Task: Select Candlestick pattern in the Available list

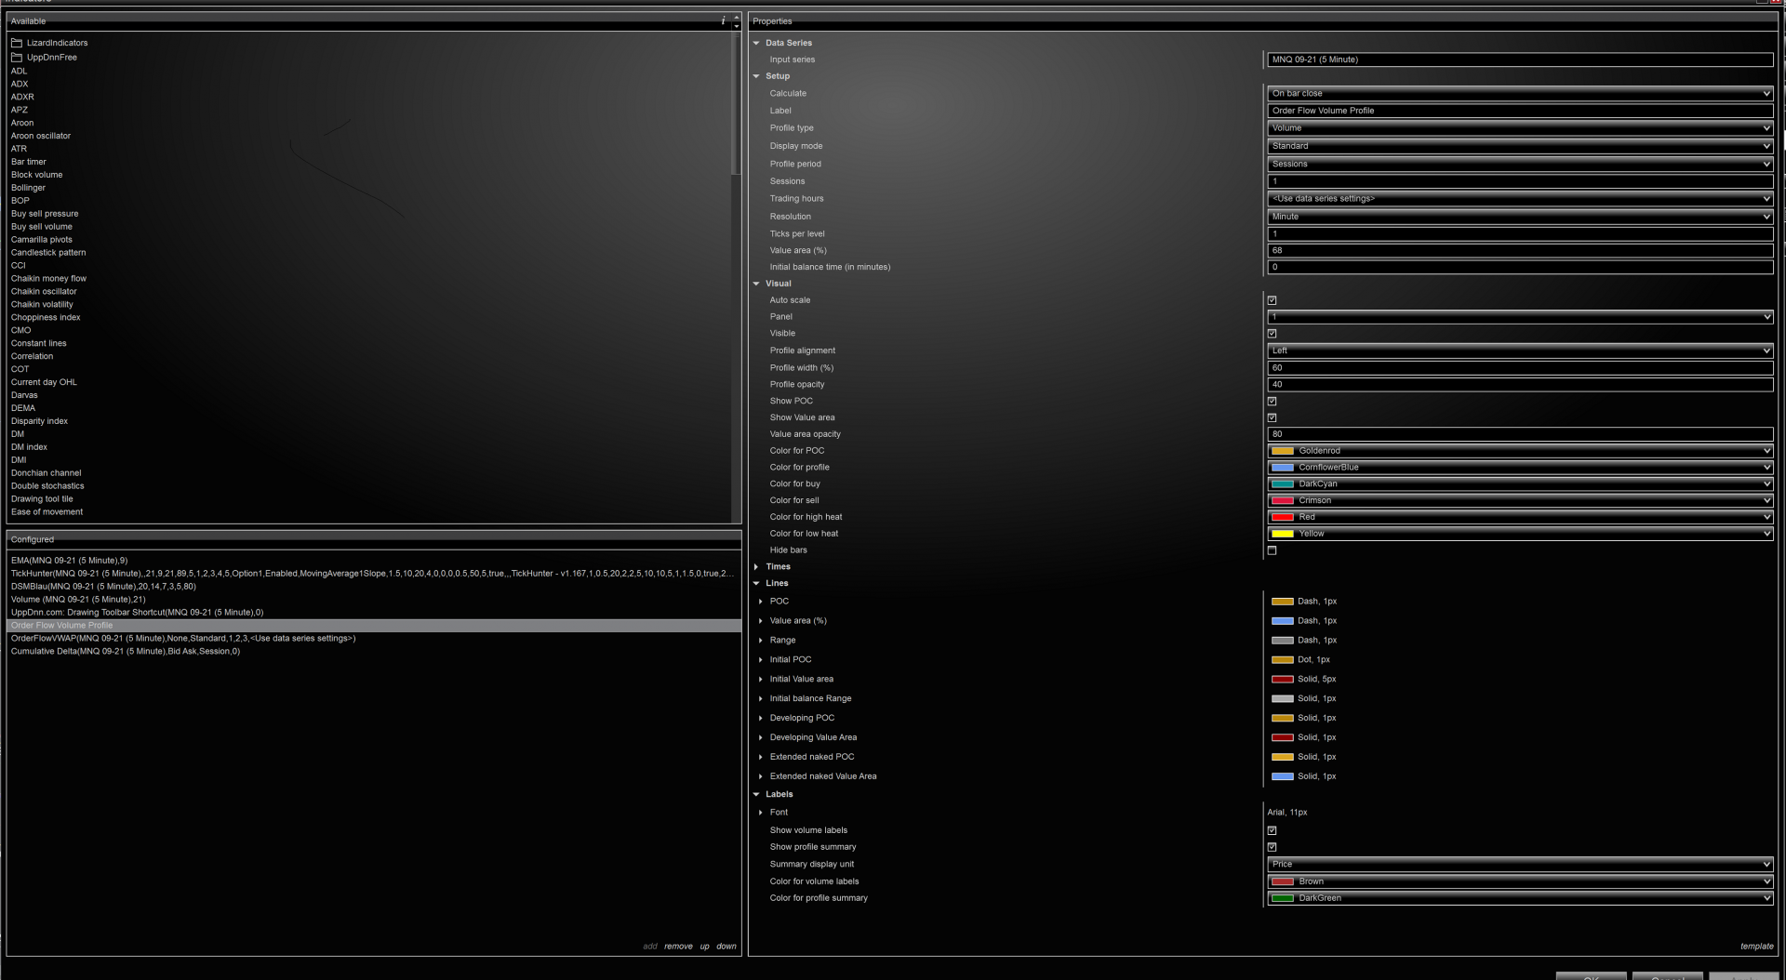Action: pos(48,253)
